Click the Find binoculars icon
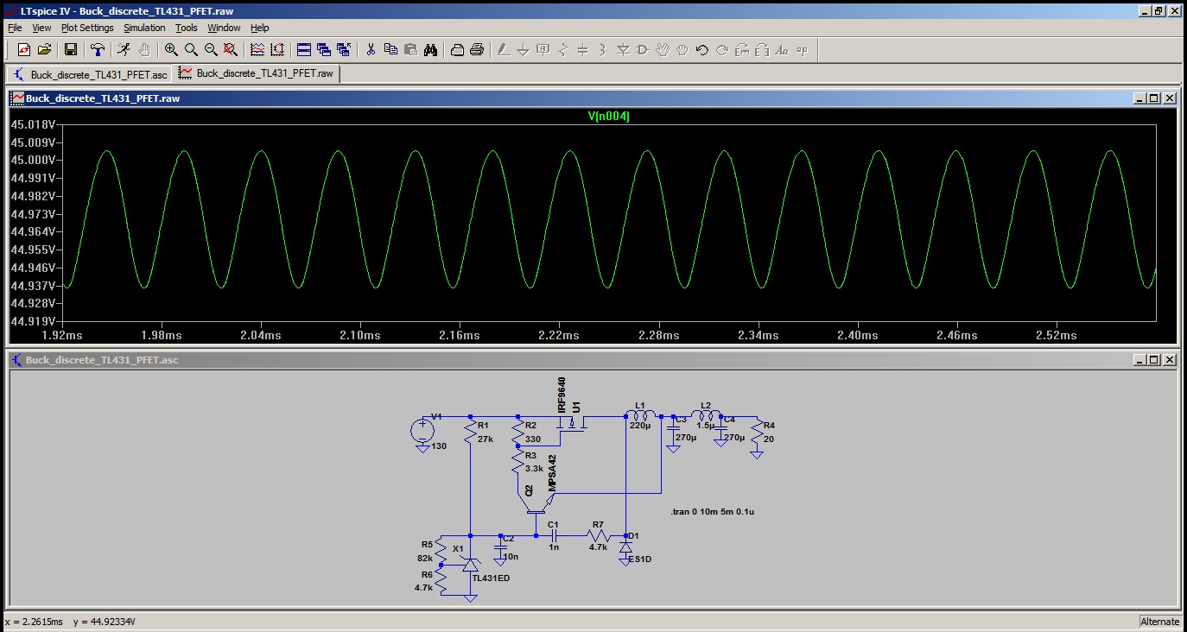 coord(430,49)
